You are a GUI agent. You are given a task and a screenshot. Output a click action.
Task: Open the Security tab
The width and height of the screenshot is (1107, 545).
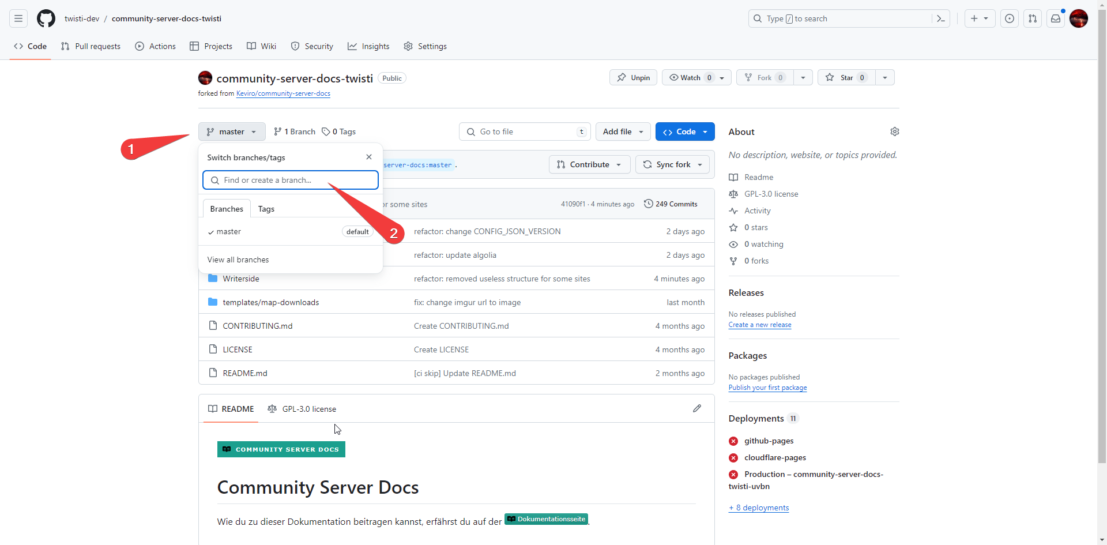pyautogui.click(x=312, y=46)
